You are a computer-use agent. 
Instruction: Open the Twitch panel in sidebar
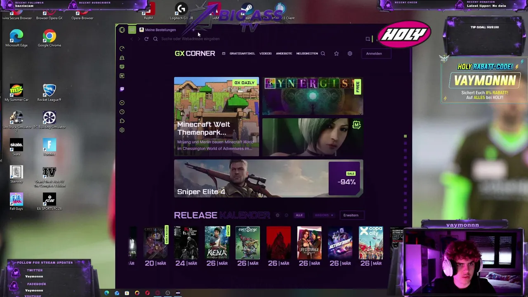pyautogui.click(x=122, y=89)
